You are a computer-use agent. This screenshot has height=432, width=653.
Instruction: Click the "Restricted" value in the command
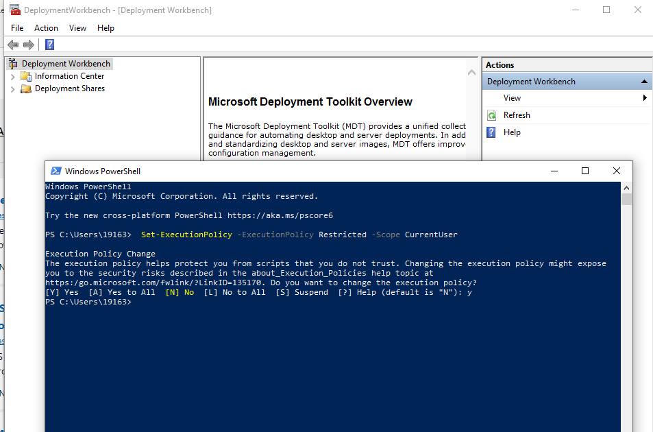click(343, 235)
